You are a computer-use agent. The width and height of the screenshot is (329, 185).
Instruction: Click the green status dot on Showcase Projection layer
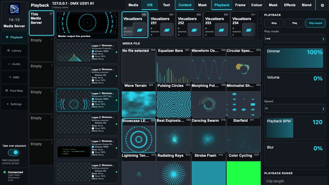pos(116,52)
